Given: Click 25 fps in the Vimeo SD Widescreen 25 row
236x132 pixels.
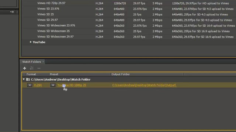Looking at the screenshot, I should click(137, 31).
